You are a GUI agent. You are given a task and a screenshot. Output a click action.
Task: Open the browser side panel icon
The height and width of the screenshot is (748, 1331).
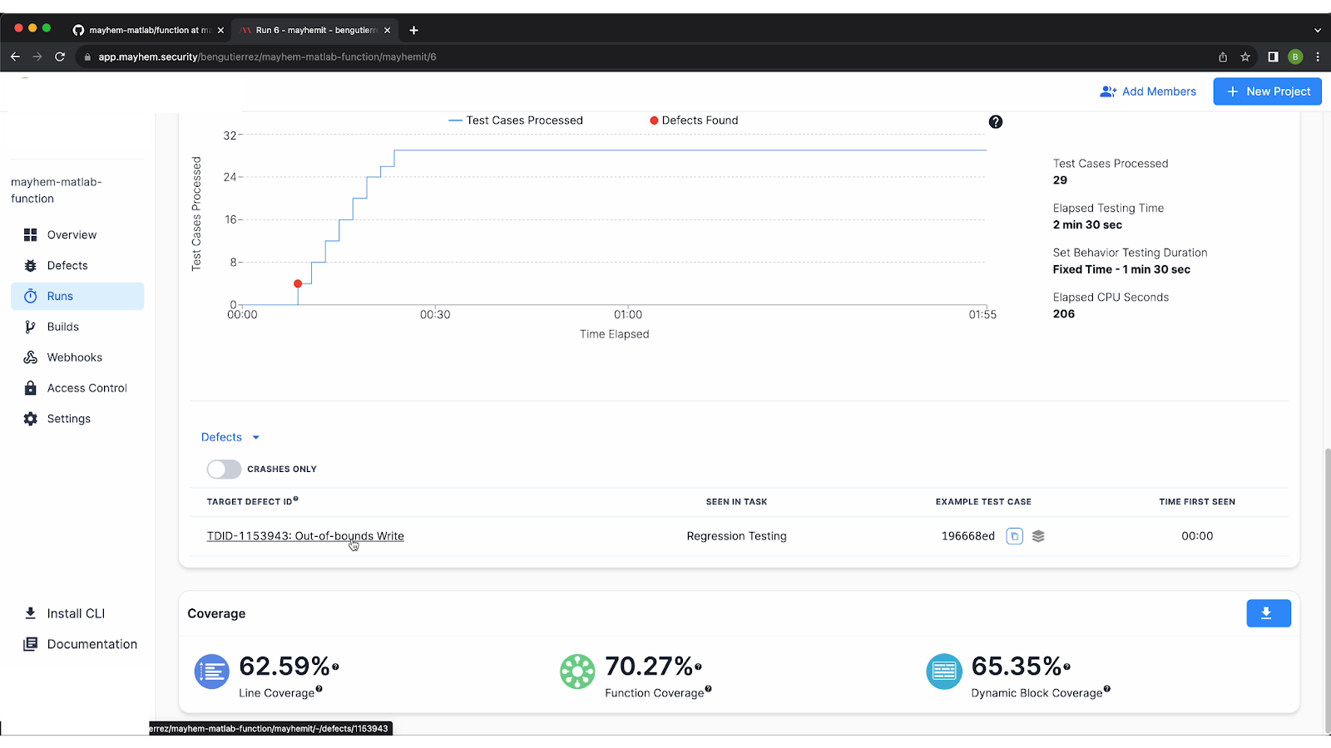coord(1273,57)
